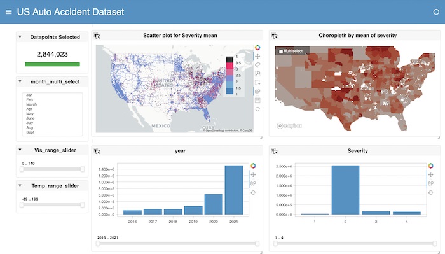
Task: Reset the year bar chart
Action: coord(253,192)
